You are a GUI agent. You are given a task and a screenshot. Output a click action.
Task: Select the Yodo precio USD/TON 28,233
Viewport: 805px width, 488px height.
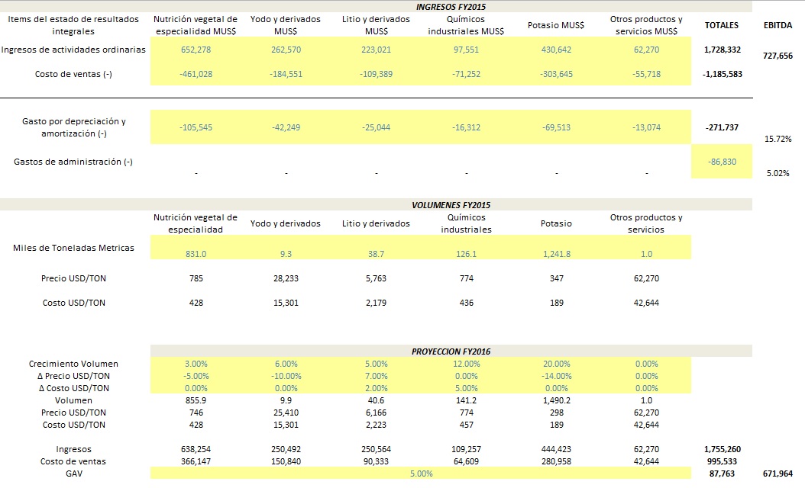(286, 278)
